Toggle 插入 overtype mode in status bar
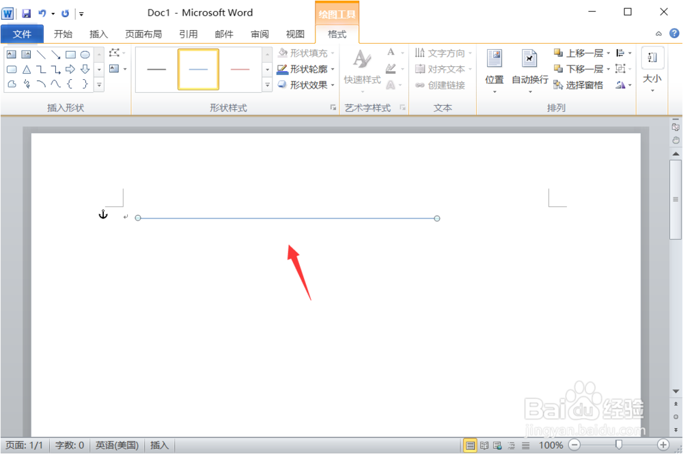 (x=159, y=445)
